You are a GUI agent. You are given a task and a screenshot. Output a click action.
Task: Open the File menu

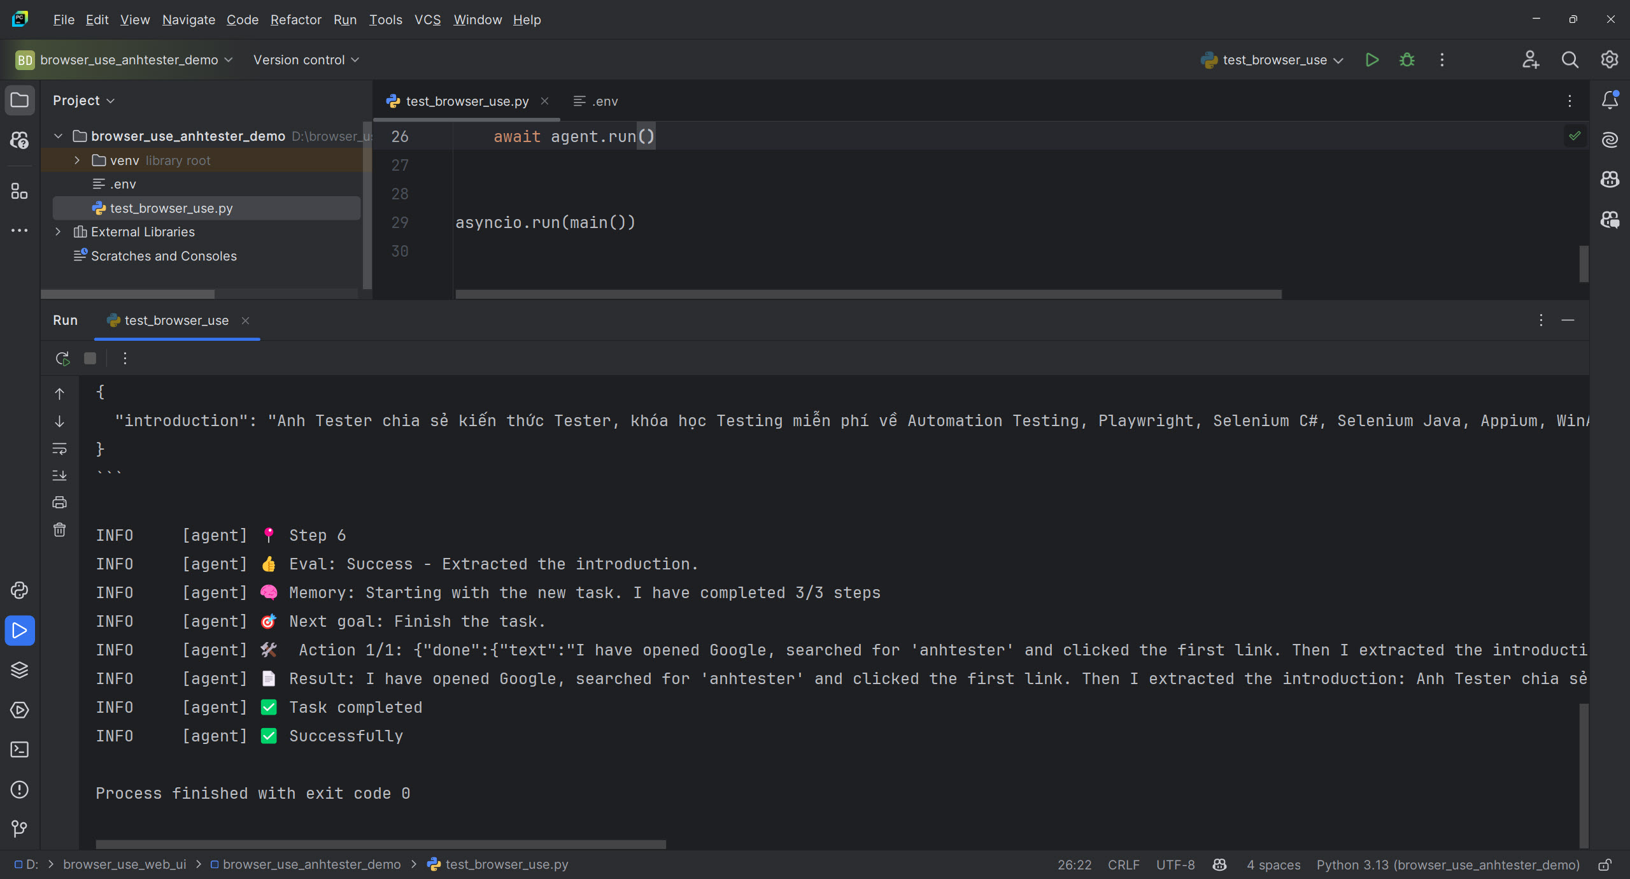coord(64,20)
